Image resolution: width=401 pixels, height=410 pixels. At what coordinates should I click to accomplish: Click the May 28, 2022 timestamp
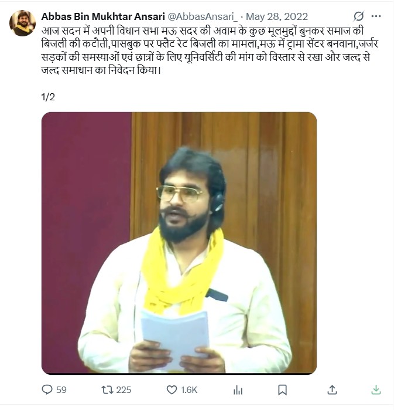(x=277, y=16)
